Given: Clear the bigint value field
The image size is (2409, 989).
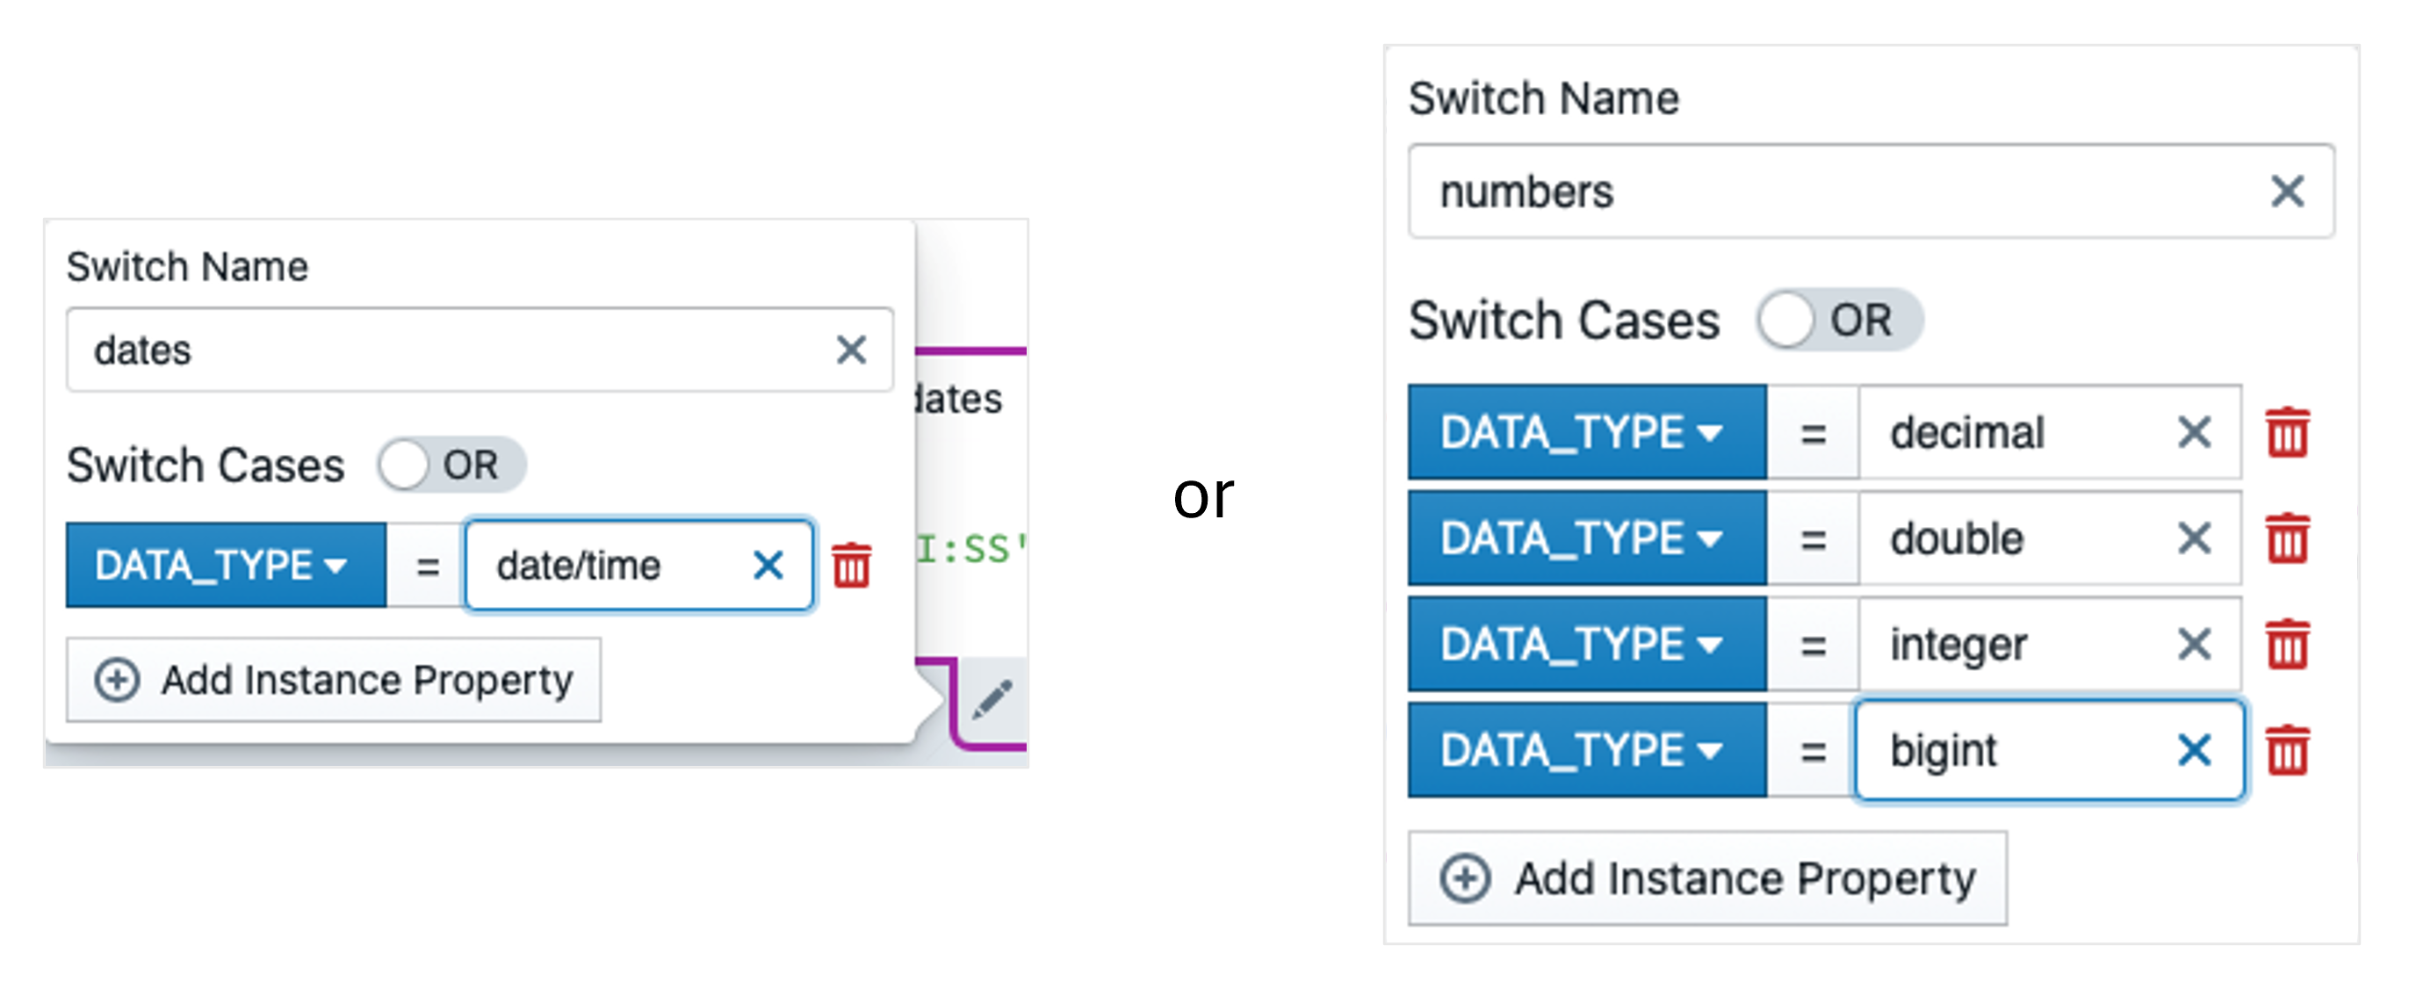Looking at the screenshot, I should click(2194, 750).
